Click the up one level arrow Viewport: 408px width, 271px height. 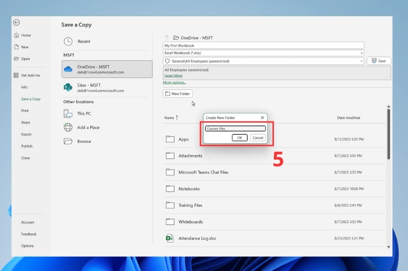click(167, 38)
